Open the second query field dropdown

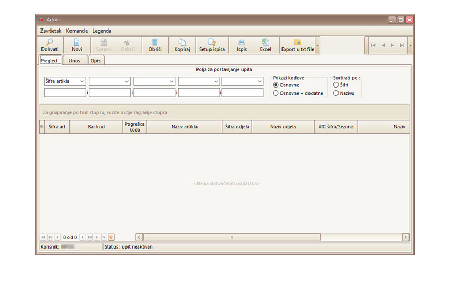pyautogui.click(x=126, y=81)
